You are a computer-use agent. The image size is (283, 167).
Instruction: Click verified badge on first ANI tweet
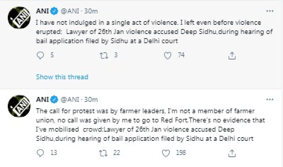[x=53, y=11]
